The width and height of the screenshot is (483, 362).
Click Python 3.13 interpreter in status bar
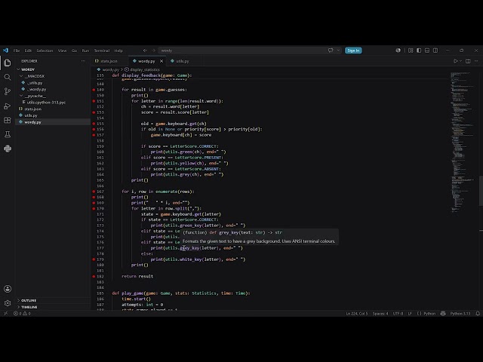pos(460,314)
